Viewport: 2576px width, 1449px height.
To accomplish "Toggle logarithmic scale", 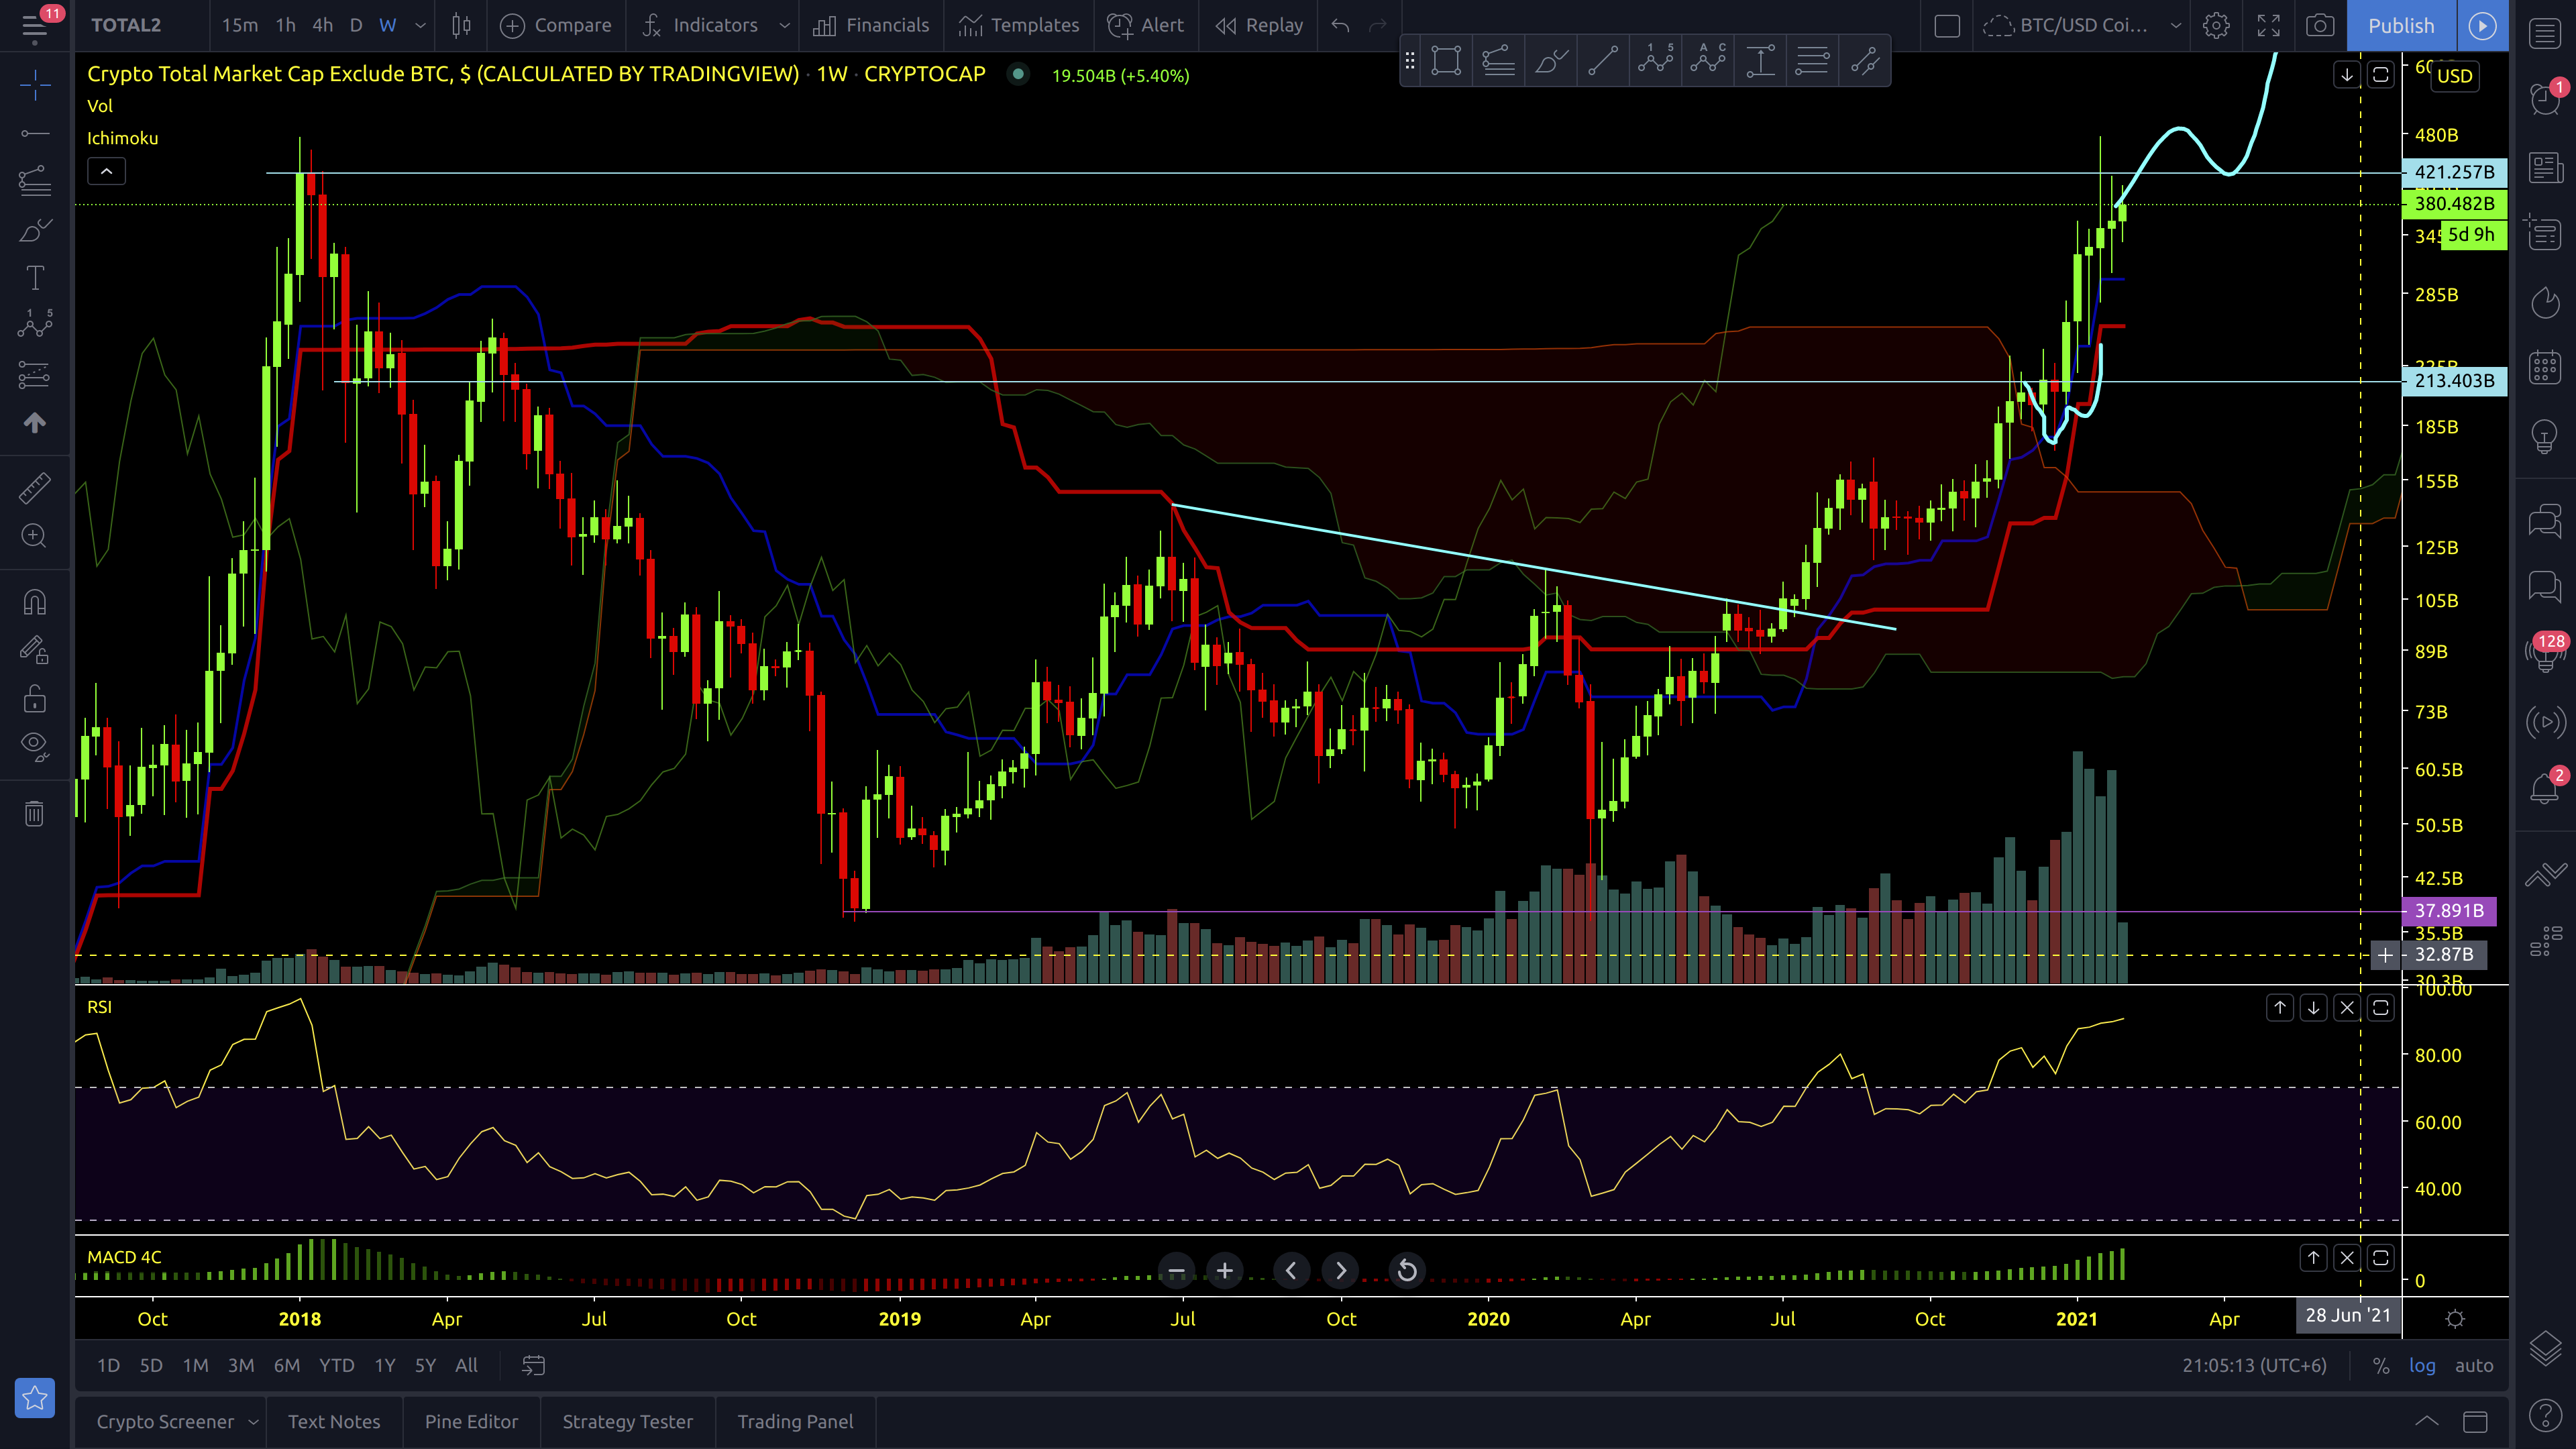I will [x=2422, y=1365].
